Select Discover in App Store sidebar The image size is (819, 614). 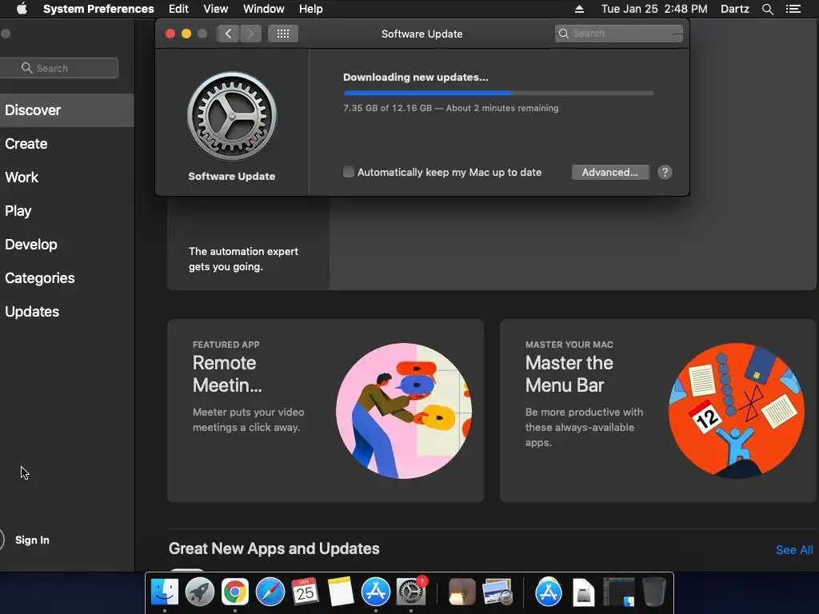point(67,110)
